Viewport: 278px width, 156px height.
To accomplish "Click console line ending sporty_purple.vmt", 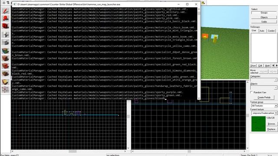I will click(97, 92).
